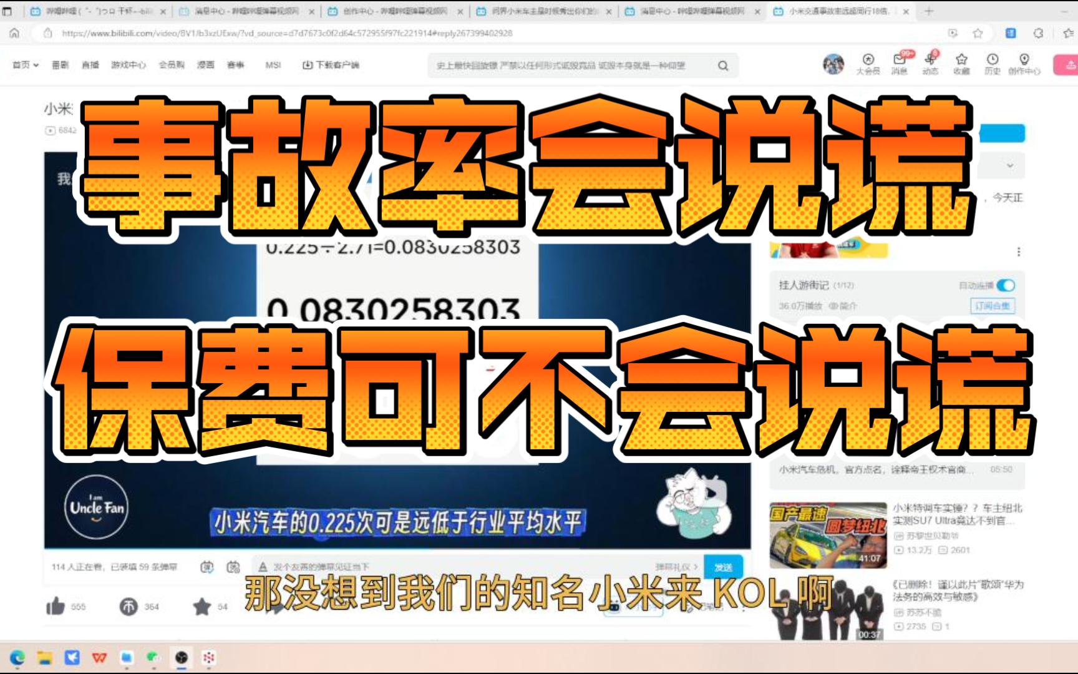Image resolution: width=1078 pixels, height=674 pixels.
Task: Open 已删除 谨以此片歌颂华为 video title
Action: (x=958, y=590)
